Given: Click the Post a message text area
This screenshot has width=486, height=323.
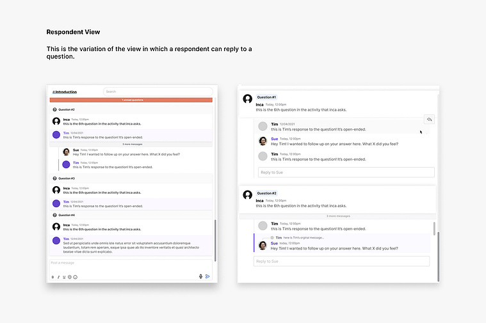Looking at the screenshot, I should (x=131, y=266).
